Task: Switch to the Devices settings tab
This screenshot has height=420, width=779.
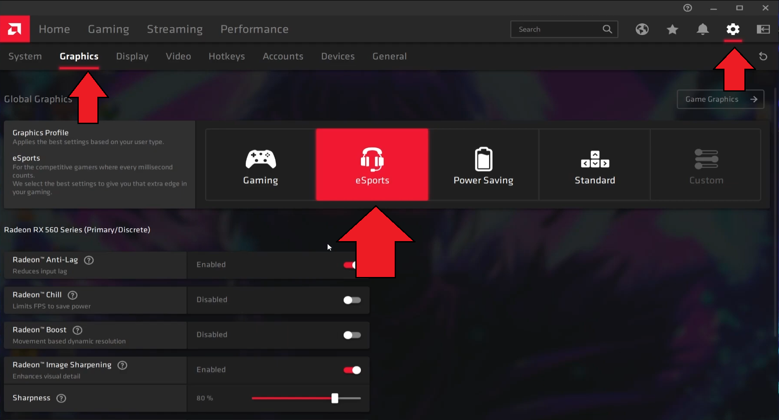Action: point(338,56)
